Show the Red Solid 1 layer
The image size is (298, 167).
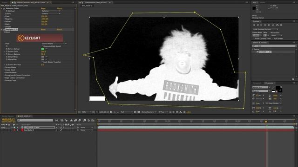tap(2, 130)
